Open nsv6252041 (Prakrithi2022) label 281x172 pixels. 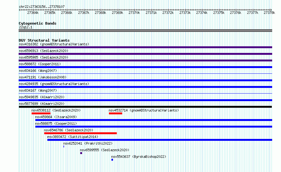click(x=88, y=143)
